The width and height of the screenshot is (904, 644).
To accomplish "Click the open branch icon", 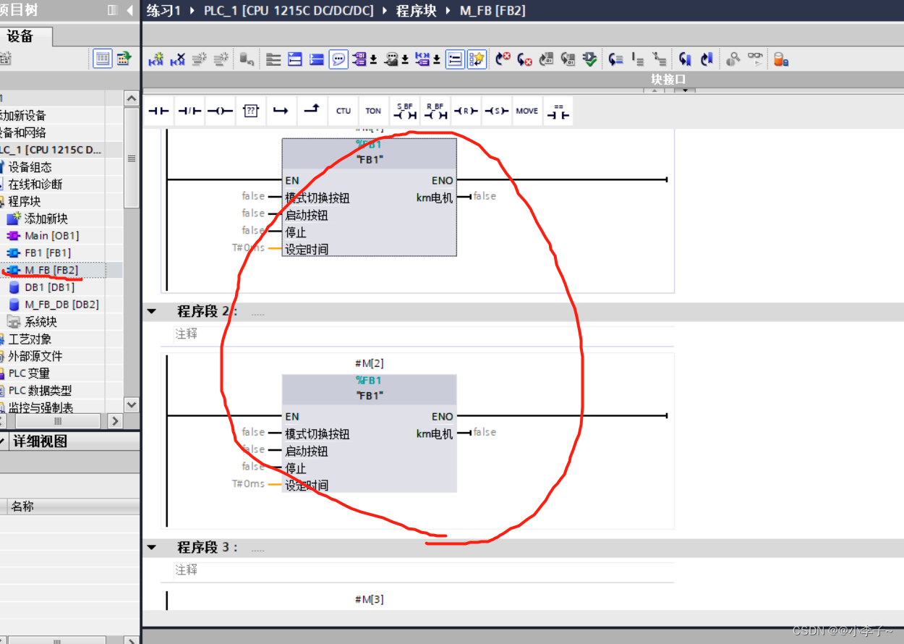I will 281,111.
